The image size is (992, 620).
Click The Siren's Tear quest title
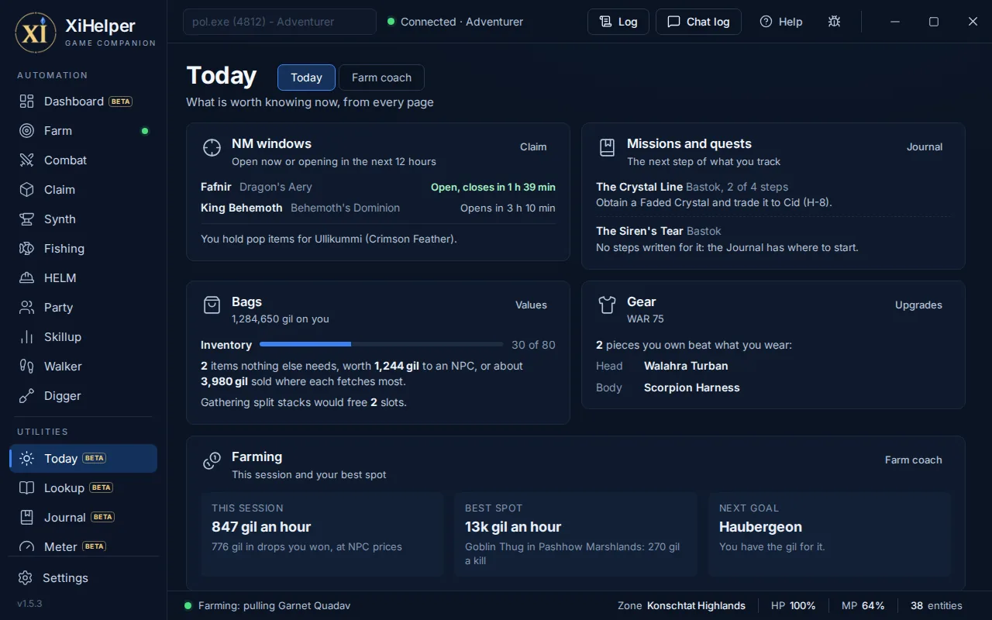pos(639,231)
